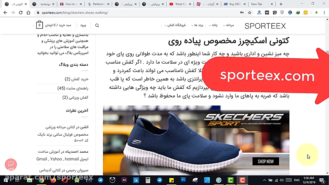This screenshot has height=185, width=329.
Task: Open saved passwords key icon in address bar
Action: coord(242,12)
